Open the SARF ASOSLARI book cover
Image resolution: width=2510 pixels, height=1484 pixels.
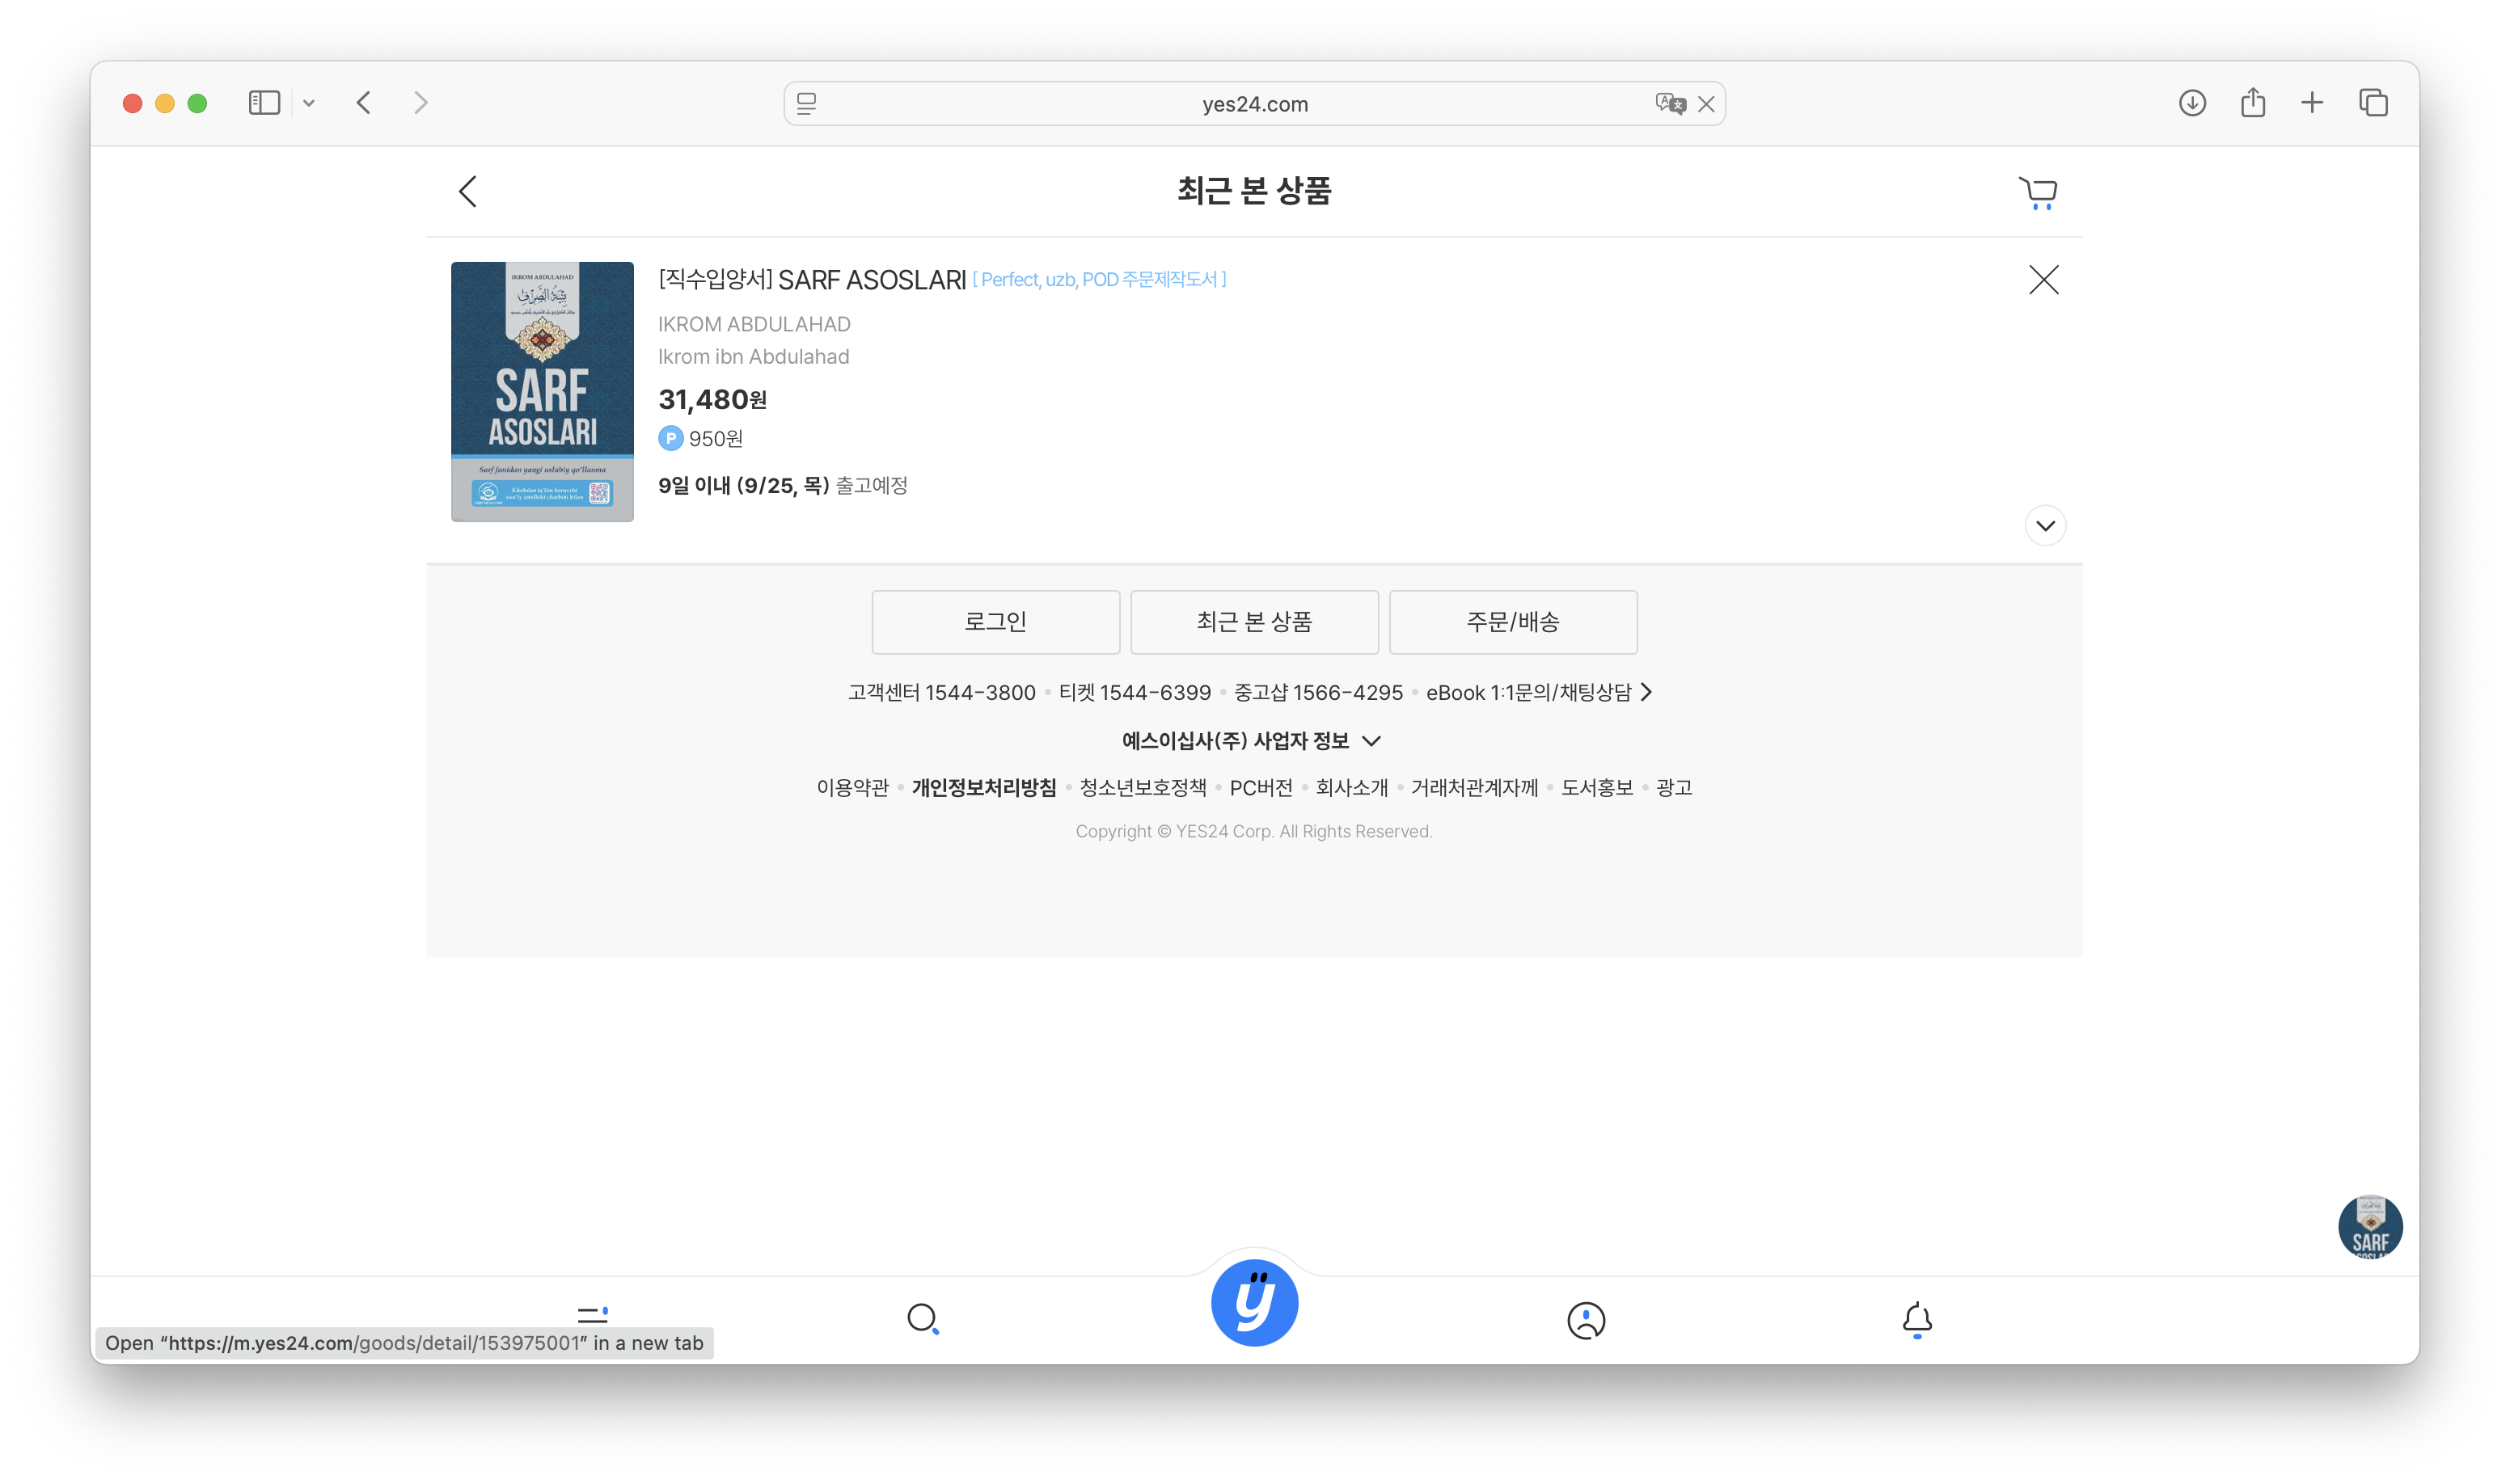[x=543, y=392]
